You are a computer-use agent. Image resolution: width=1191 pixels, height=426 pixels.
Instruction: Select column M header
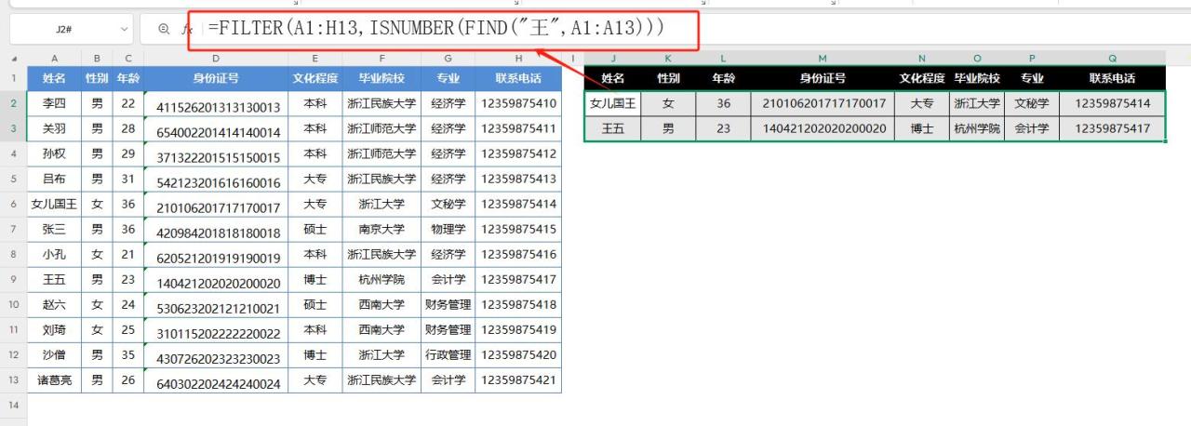823,59
